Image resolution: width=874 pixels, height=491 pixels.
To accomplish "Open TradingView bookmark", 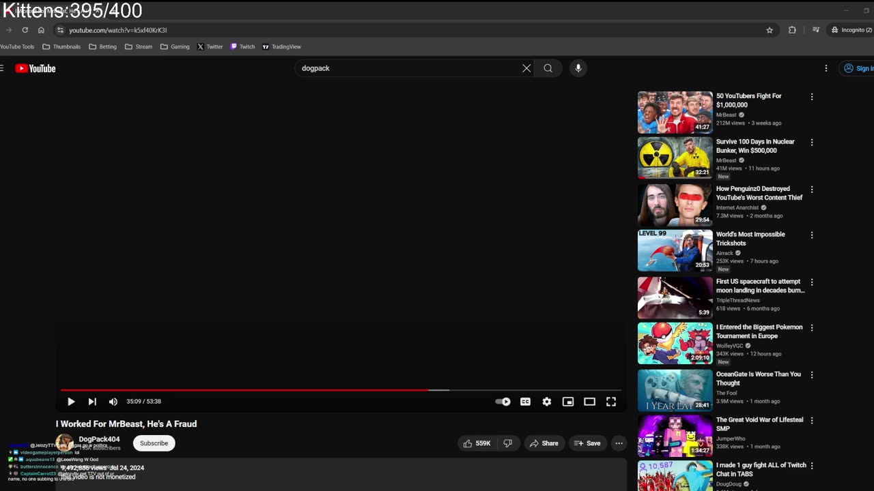I will pyautogui.click(x=281, y=47).
